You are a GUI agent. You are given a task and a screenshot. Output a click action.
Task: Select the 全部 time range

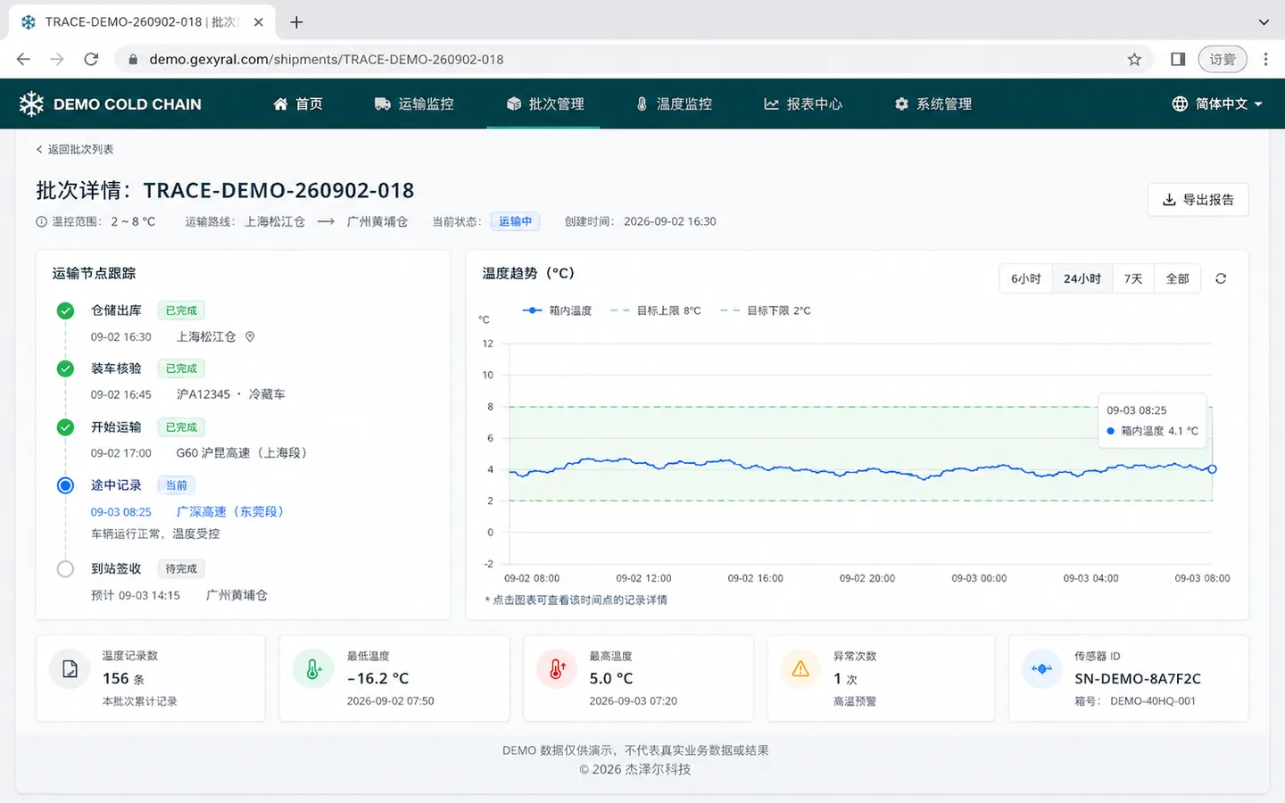pyautogui.click(x=1178, y=278)
